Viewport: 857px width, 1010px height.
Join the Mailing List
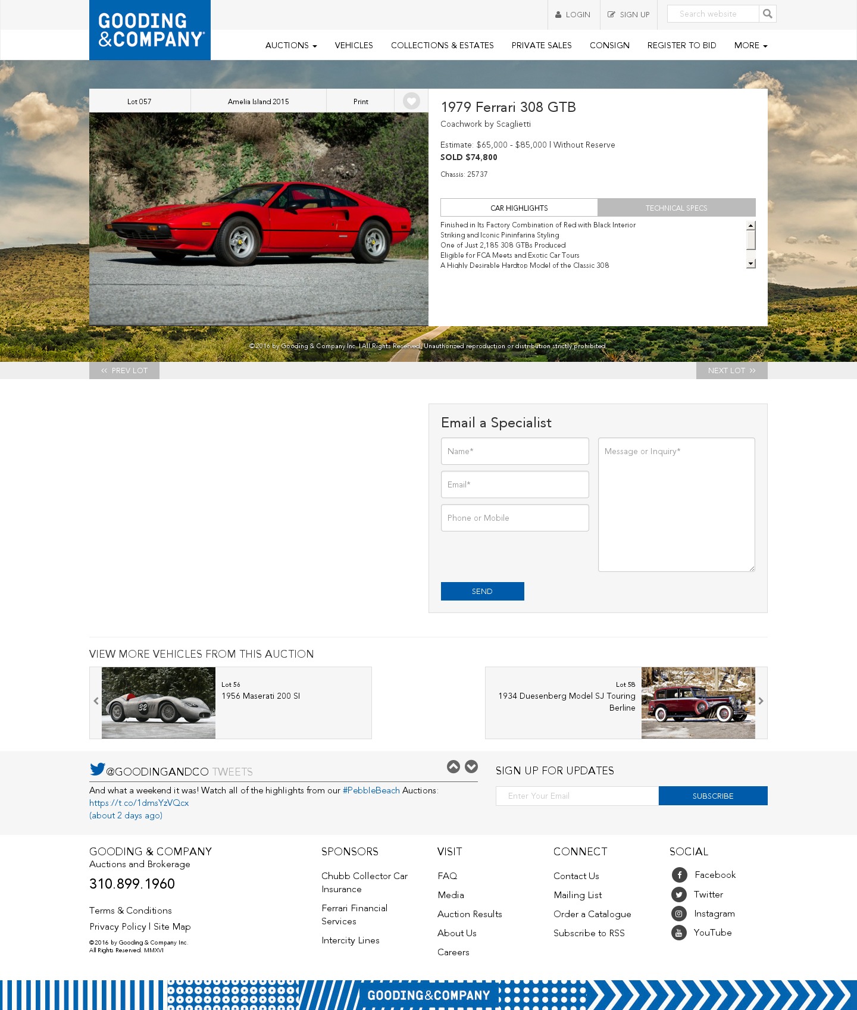pos(578,895)
